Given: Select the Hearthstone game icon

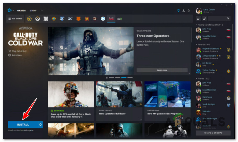Looking at the screenshot, I should coord(54,18).
